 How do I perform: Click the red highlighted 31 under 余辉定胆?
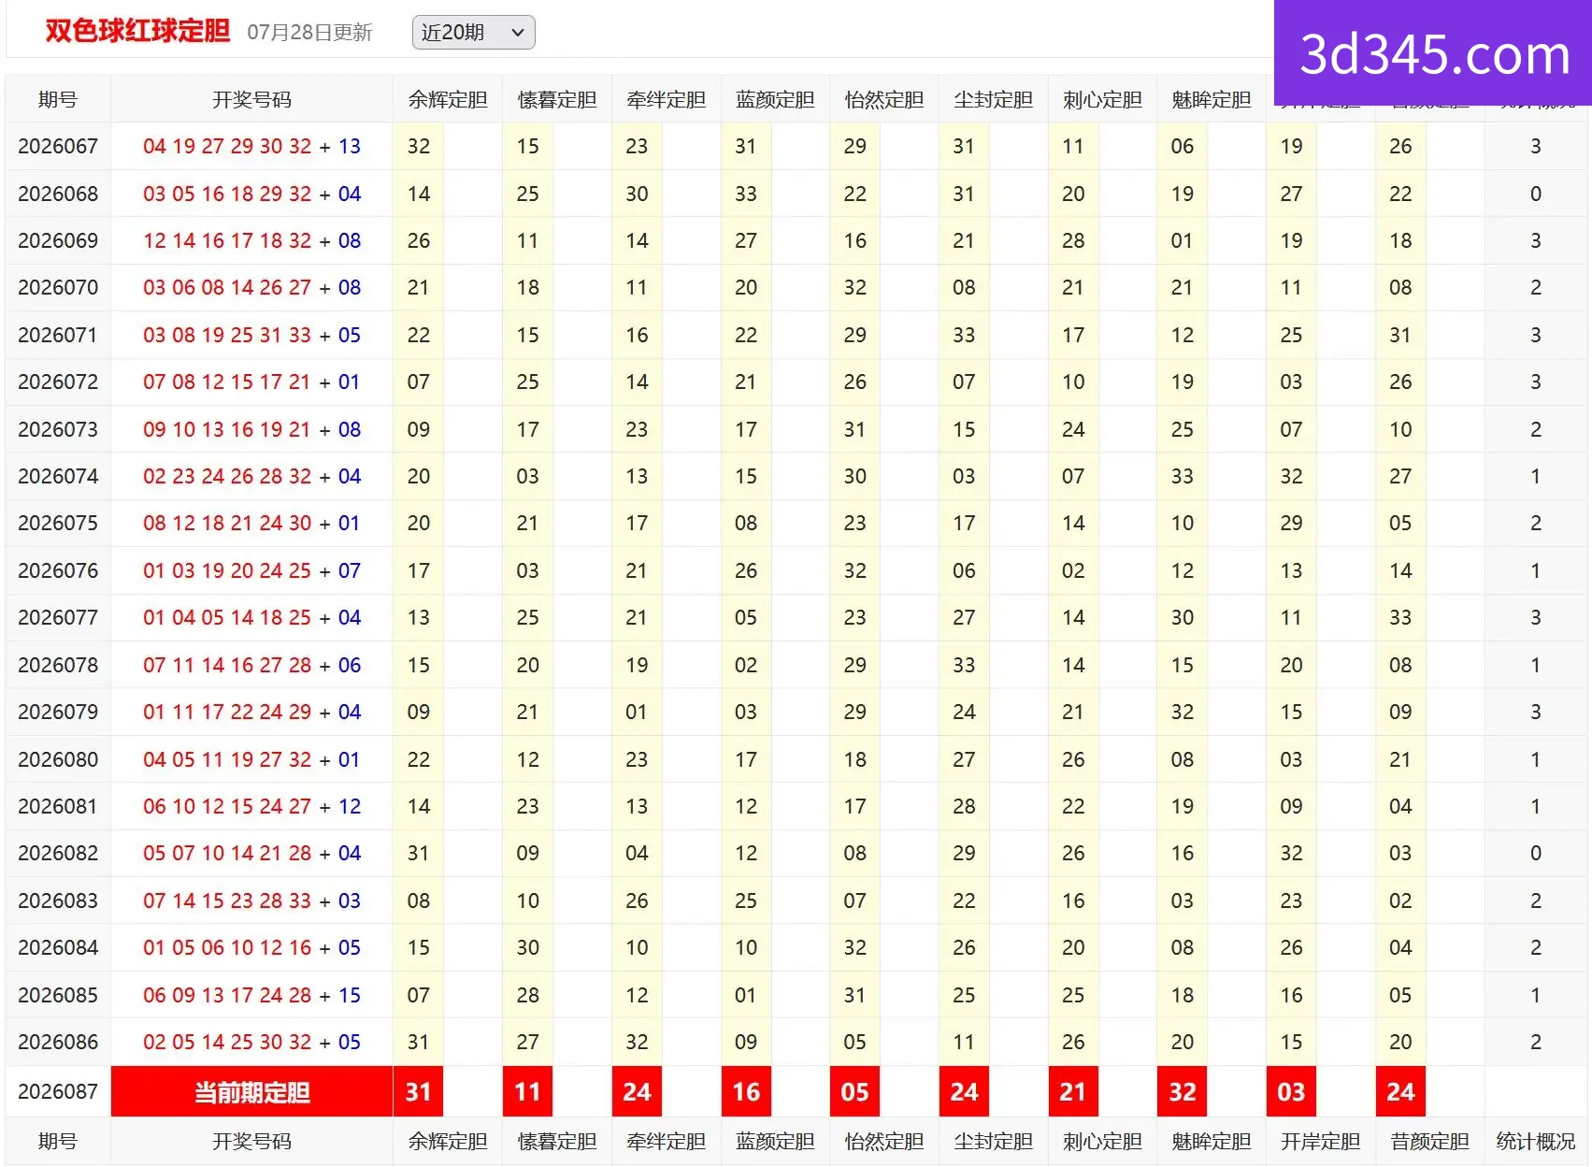pyautogui.click(x=418, y=1091)
